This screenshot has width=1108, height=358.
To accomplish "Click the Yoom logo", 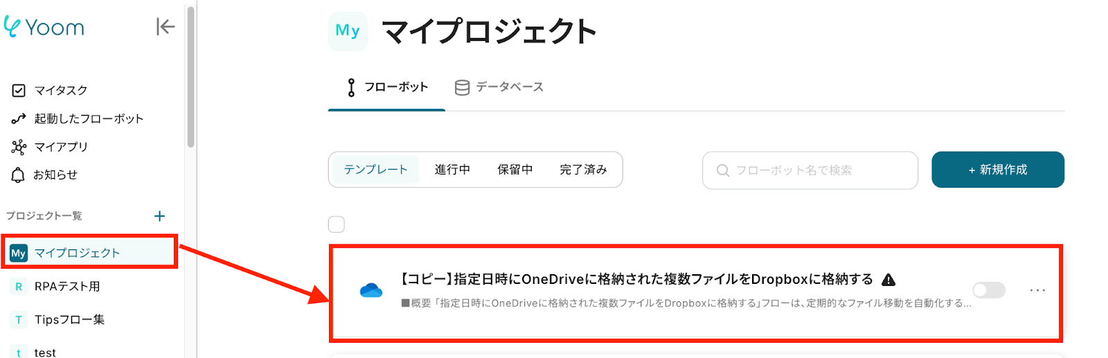I will coord(44,27).
